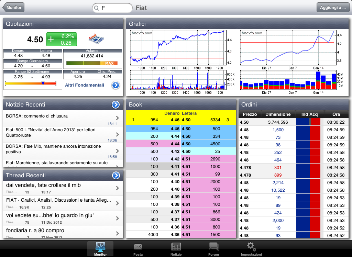Screen dimensions: 352x257
Task: Select the Prezzo column header
Action: (250, 114)
